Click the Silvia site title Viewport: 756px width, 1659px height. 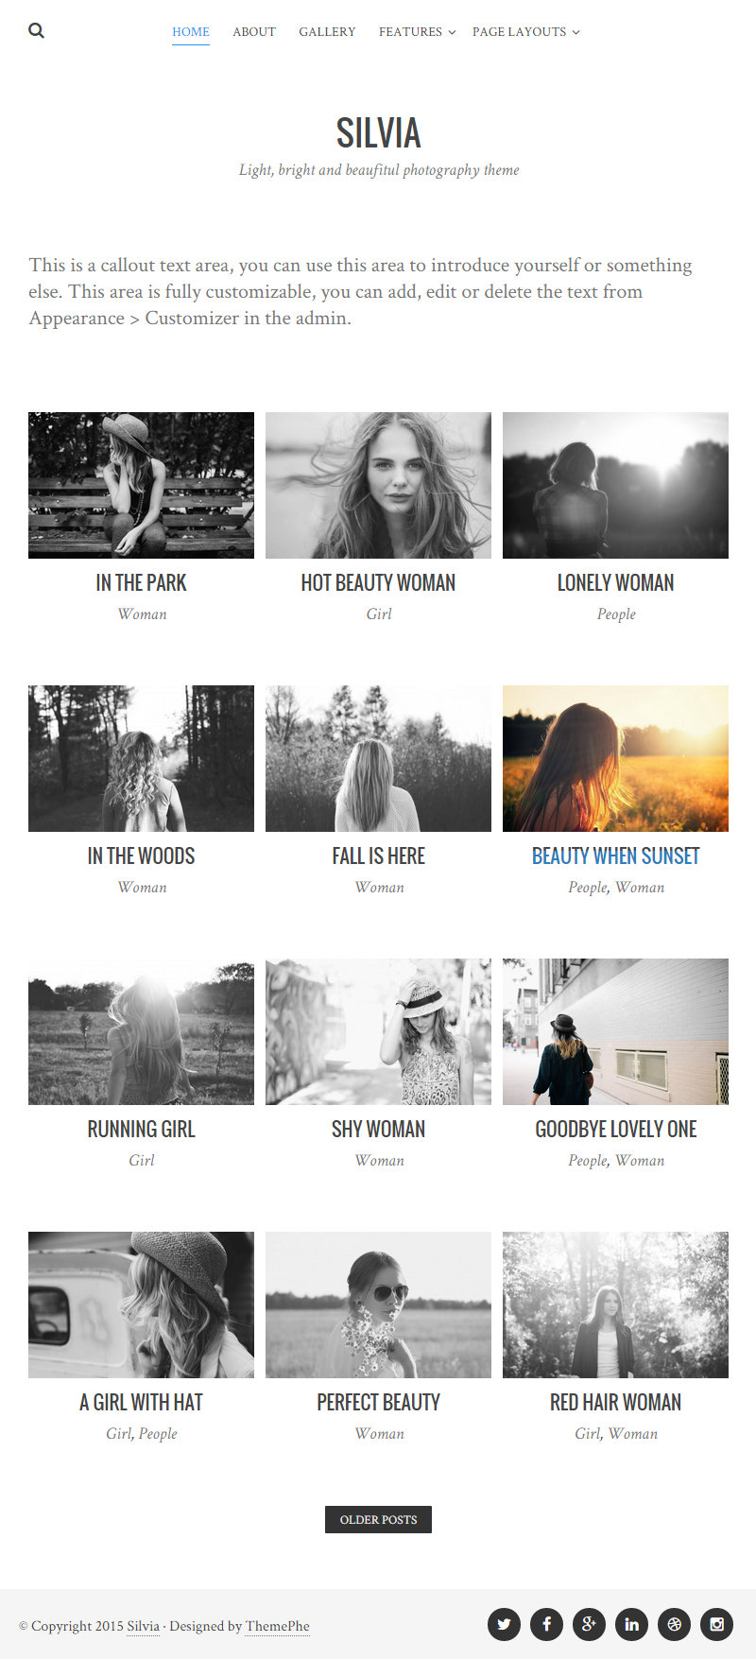(378, 133)
